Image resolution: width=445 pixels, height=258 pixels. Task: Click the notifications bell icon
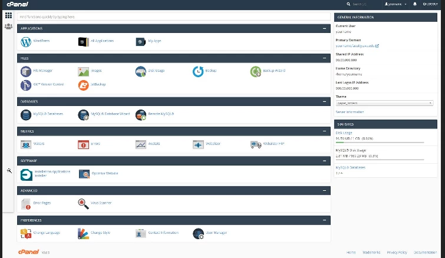pos(415,4)
